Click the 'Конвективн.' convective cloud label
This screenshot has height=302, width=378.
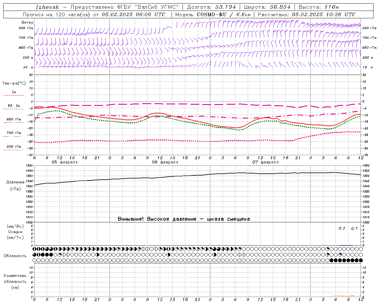pyautogui.click(x=15, y=276)
